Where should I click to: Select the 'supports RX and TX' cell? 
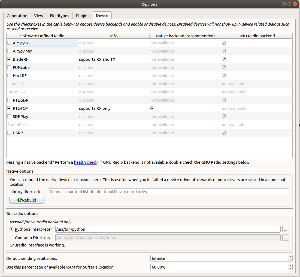coord(114,59)
